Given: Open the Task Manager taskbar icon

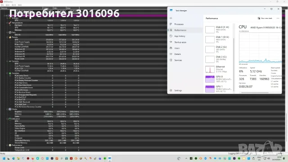Looking at the screenshot, I should click(x=110, y=158).
